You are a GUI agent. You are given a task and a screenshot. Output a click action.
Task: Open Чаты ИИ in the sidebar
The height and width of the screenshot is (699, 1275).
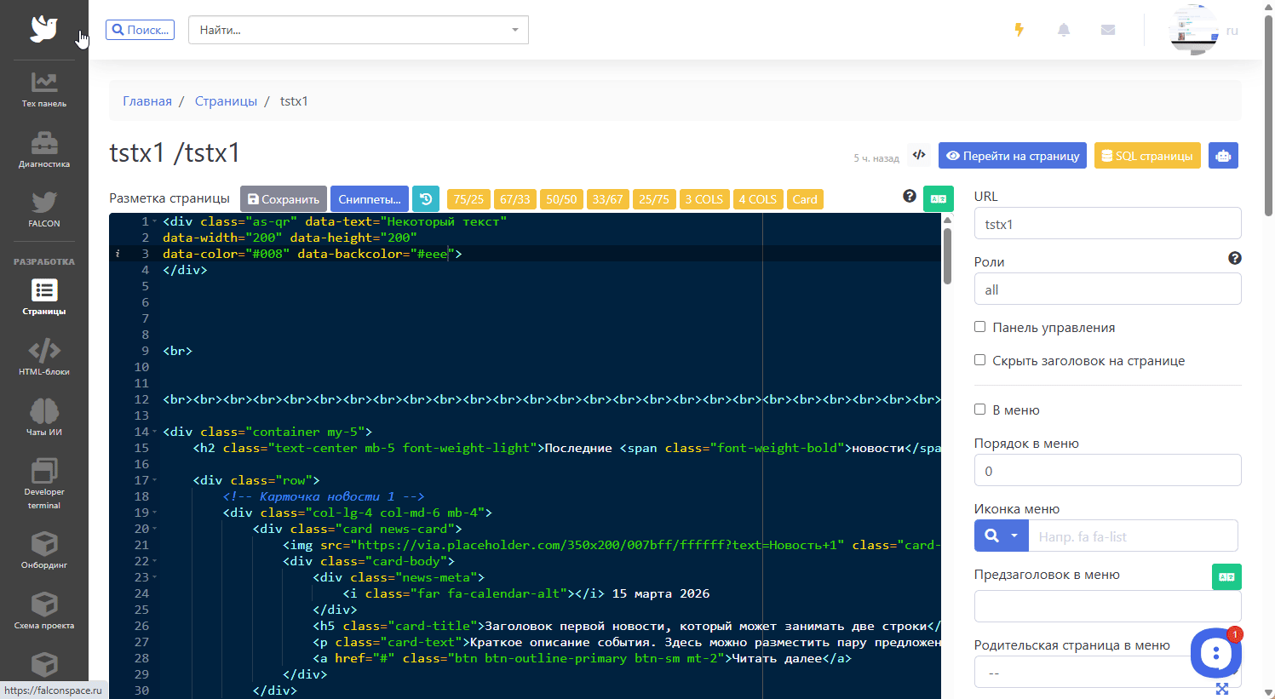pyautogui.click(x=44, y=417)
